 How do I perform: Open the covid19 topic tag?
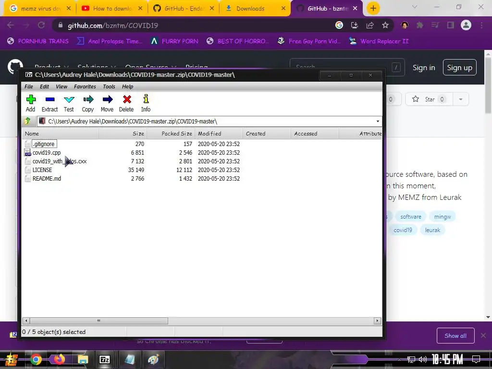click(403, 230)
